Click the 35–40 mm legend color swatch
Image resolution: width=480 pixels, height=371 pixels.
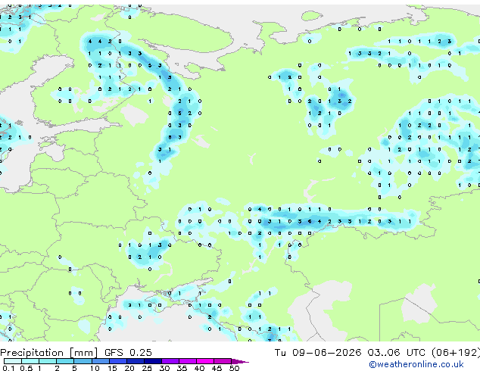click(187, 361)
